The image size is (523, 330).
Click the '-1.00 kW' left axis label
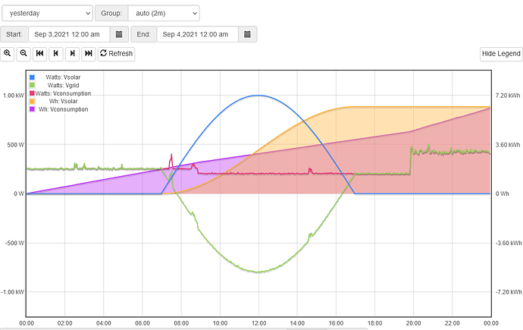13,292
